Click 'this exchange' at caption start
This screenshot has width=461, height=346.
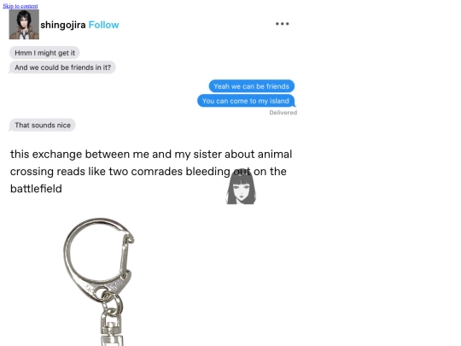46,154
